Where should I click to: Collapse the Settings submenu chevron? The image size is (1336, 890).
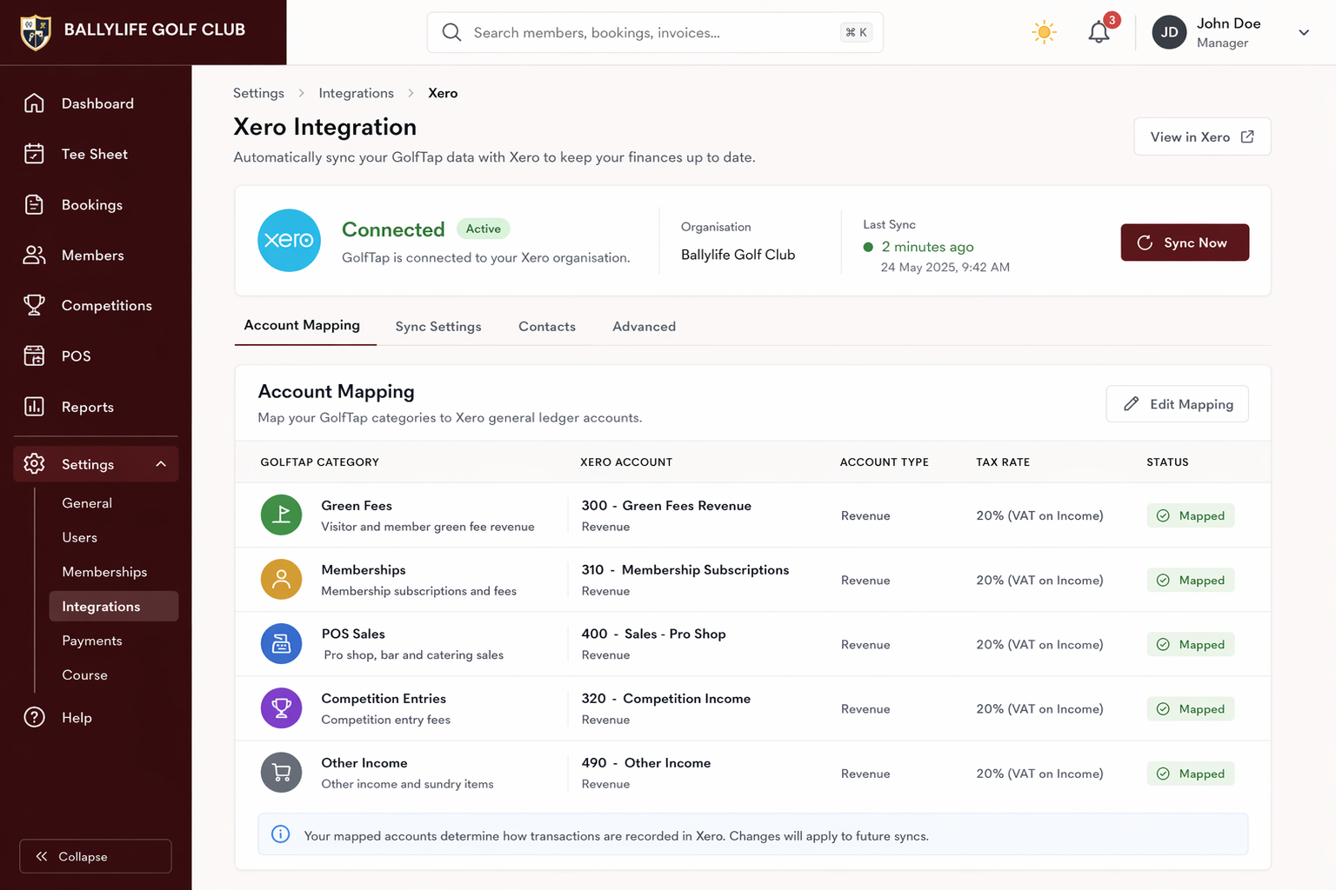tap(160, 463)
